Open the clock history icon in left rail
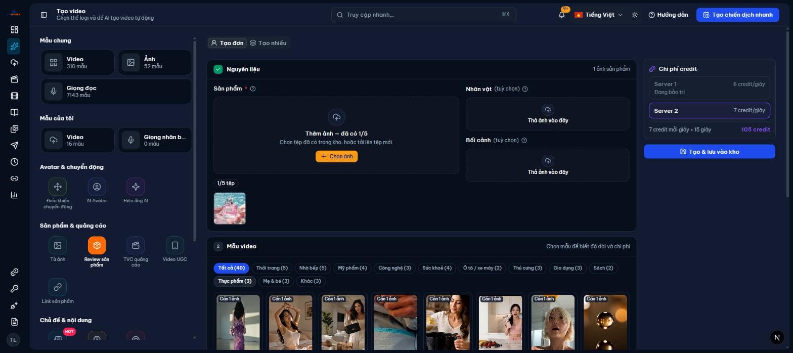 [x=14, y=162]
